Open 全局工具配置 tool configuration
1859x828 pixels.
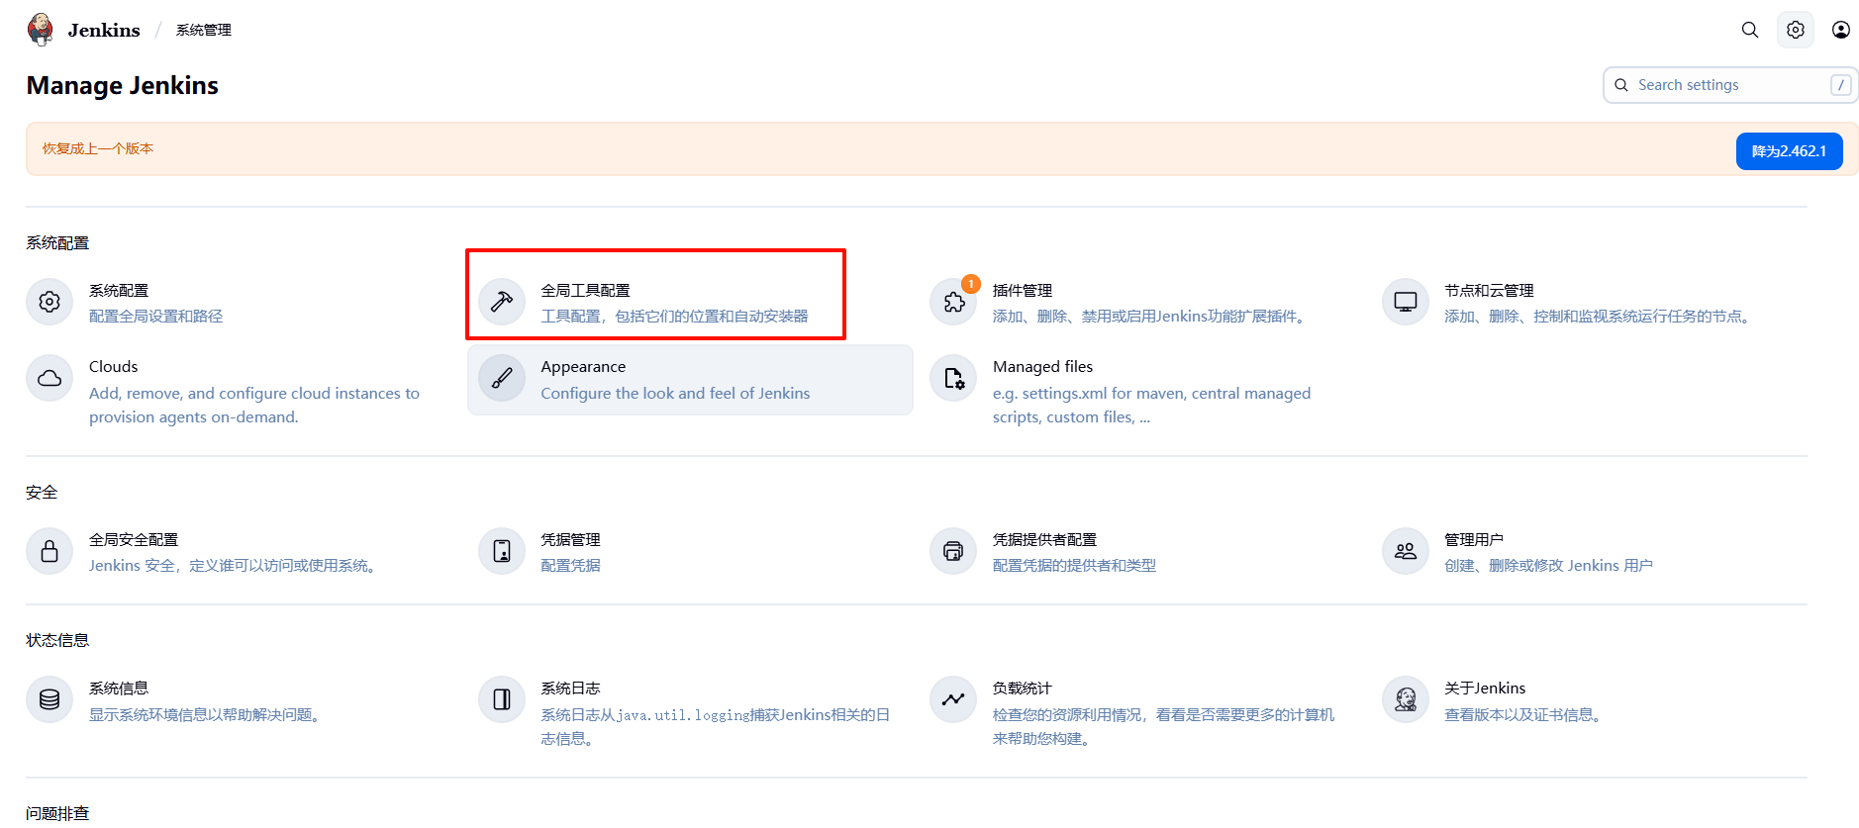click(x=585, y=290)
